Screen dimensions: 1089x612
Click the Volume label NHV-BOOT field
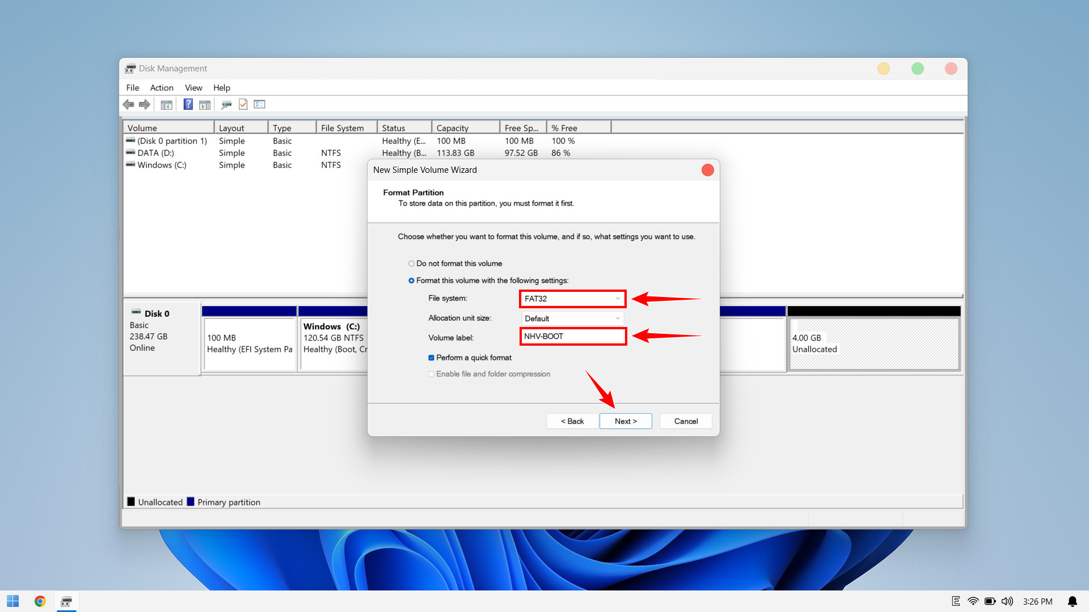click(572, 337)
